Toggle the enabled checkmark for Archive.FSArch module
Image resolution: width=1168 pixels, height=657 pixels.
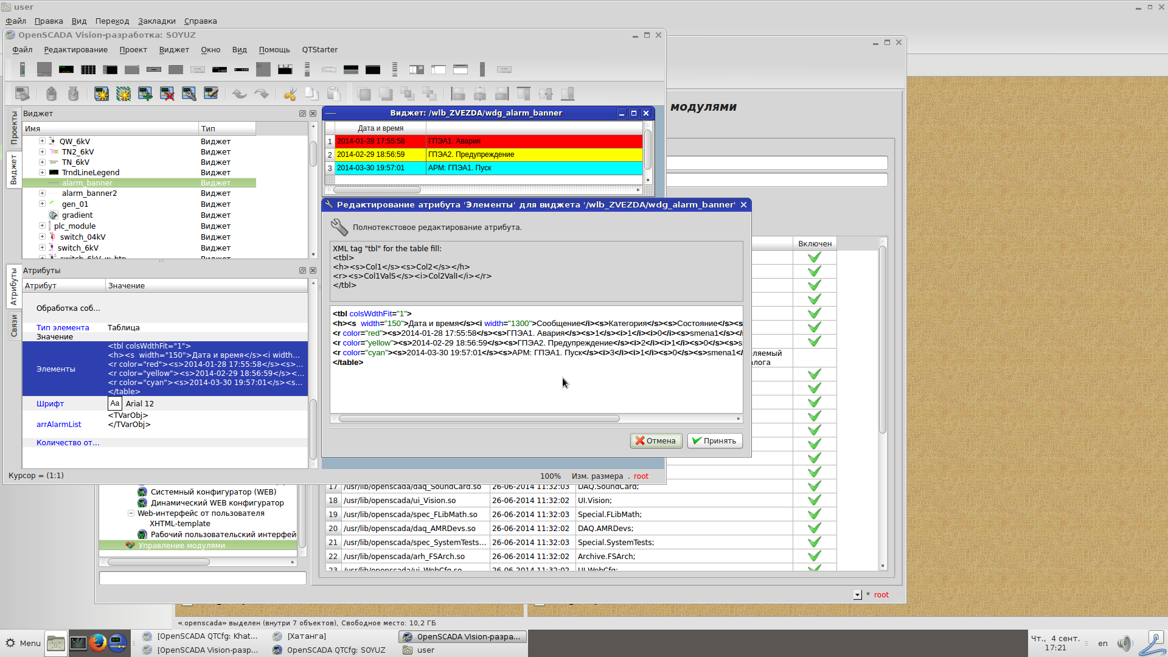[x=814, y=556]
